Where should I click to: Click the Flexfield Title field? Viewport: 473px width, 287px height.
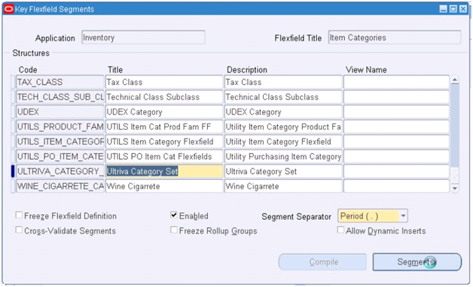pyautogui.click(x=395, y=38)
